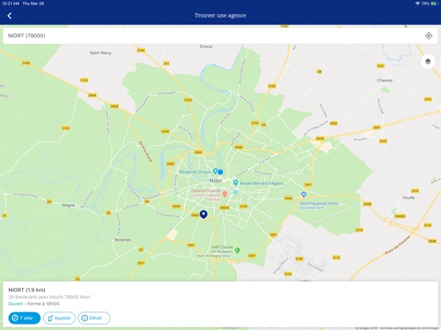Tap the address 35 Boulevard Jean Moulin
The width and height of the screenshot is (441, 330).
pyautogui.click(x=50, y=297)
